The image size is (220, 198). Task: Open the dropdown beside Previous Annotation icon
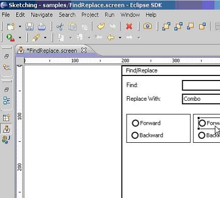click(x=89, y=37)
